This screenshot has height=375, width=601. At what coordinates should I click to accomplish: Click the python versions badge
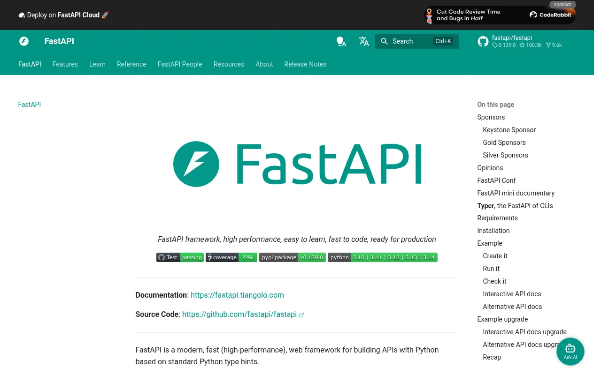(x=383, y=257)
